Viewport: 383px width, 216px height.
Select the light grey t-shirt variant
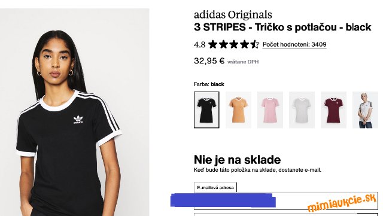pos(302,109)
